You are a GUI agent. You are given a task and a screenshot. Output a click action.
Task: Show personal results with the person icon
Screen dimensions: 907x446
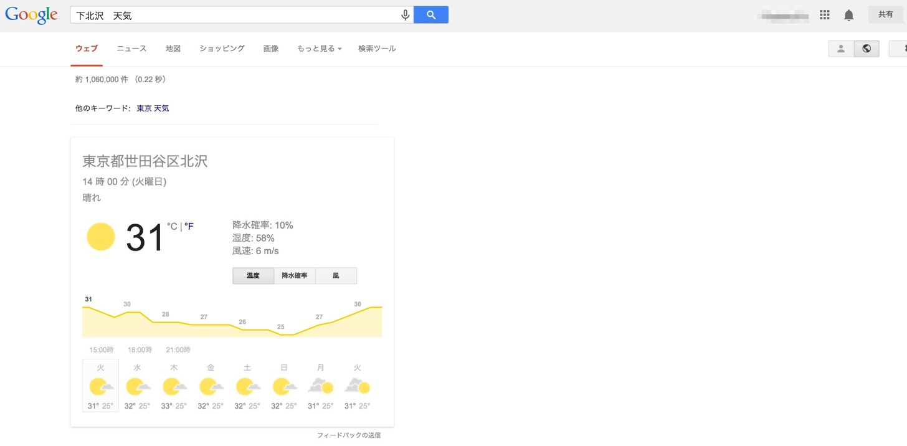[x=841, y=49]
